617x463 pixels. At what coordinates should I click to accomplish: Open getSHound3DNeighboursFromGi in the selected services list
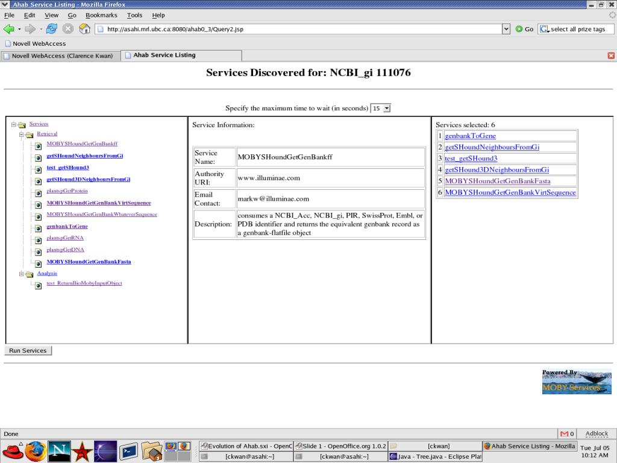[497, 169]
